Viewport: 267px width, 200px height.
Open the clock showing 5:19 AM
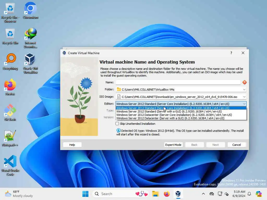239,194
